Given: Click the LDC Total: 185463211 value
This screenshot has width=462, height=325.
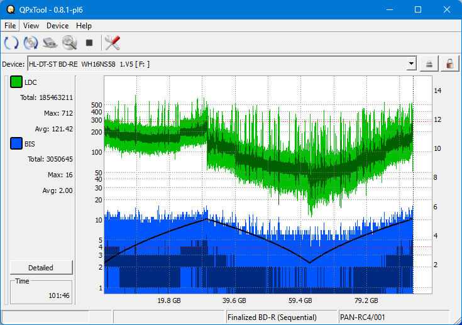Looking at the screenshot, I should pos(47,97).
